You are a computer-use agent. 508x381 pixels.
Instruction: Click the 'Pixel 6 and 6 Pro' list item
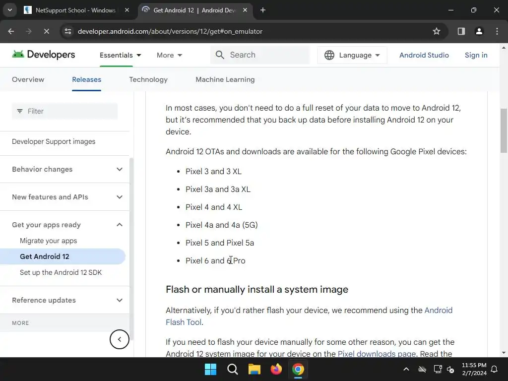215,260
